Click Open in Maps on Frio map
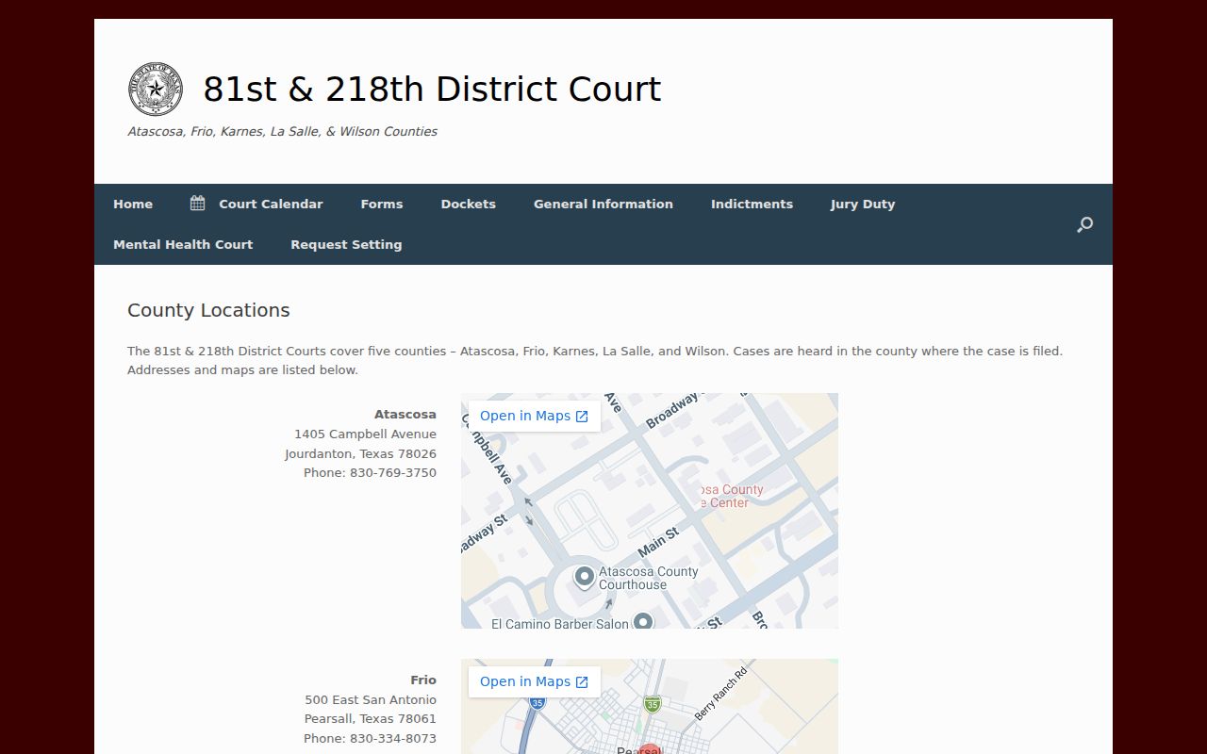Screen dimensions: 1207x754 click(534, 681)
